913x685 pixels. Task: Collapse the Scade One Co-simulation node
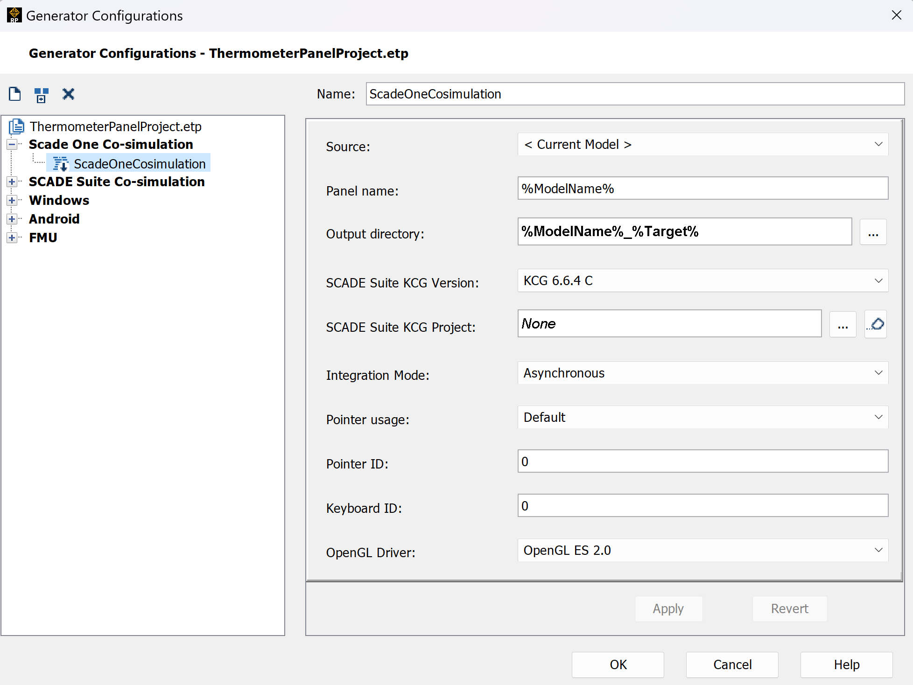pos(12,144)
